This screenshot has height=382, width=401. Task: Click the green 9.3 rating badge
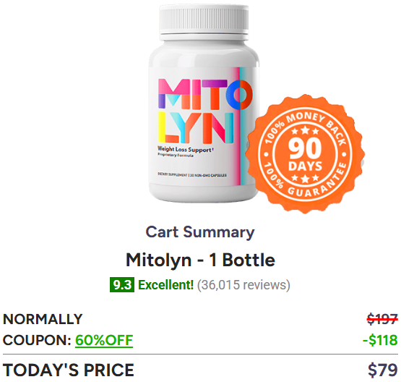click(x=122, y=285)
